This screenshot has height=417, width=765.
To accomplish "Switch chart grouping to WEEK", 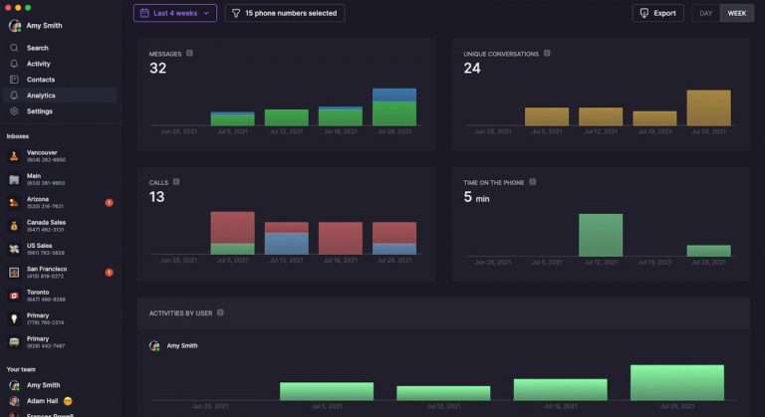I will pyautogui.click(x=736, y=13).
